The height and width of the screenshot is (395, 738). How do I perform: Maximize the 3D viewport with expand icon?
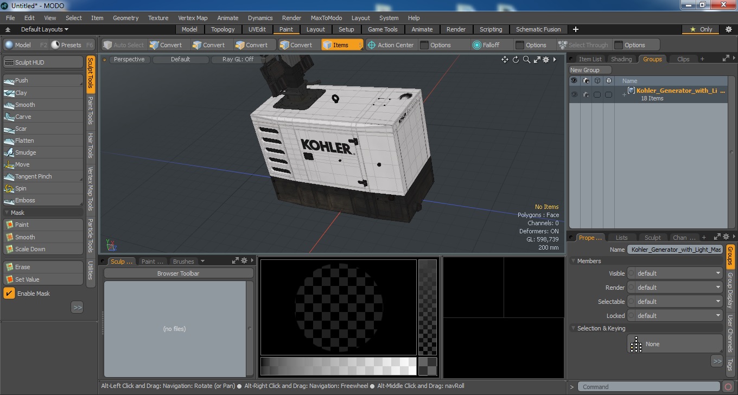point(537,60)
